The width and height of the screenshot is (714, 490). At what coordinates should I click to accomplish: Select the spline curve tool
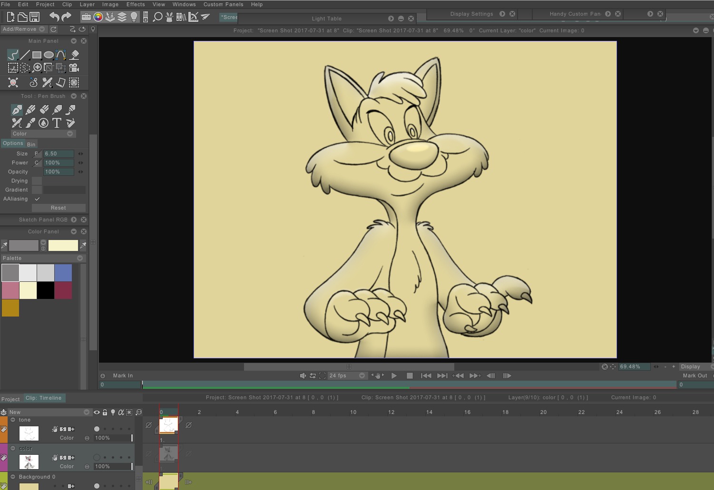(x=60, y=55)
